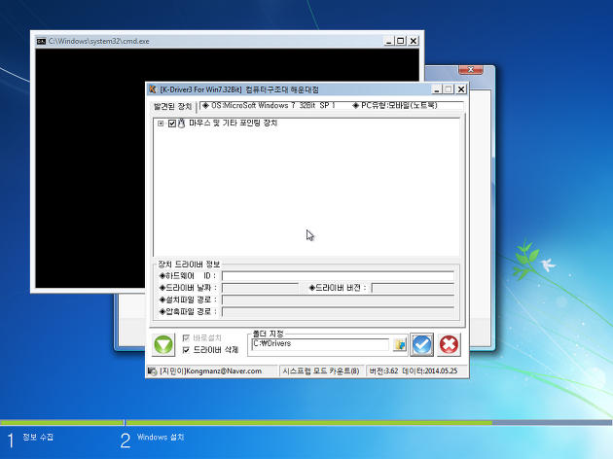This screenshot has height=459, width=613.
Task: Open the folder browse icon
Action: tap(400, 344)
